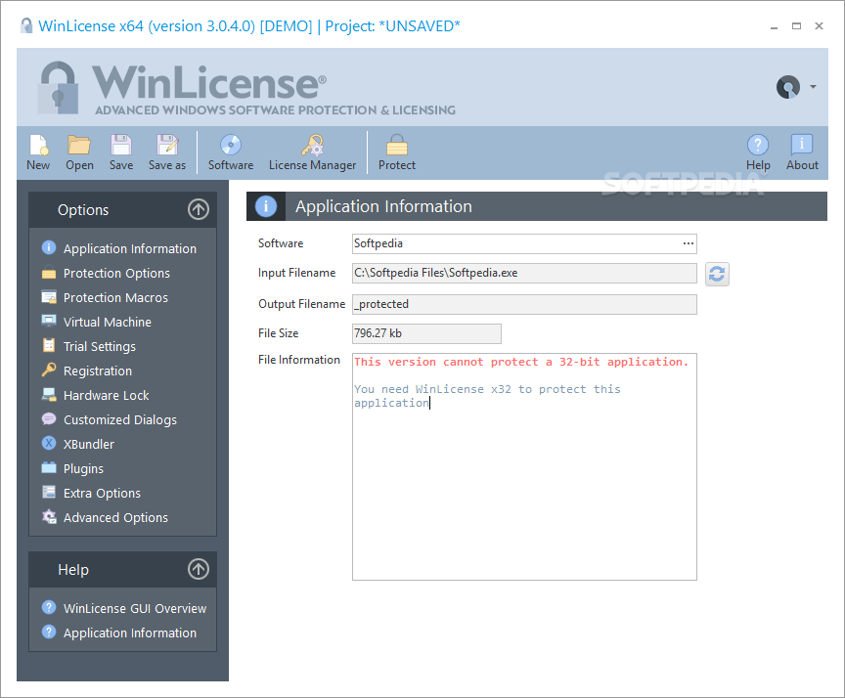
Task: Open Virtual Machine settings
Action: coord(108,322)
